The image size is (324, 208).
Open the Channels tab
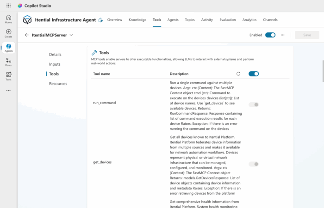(270, 20)
